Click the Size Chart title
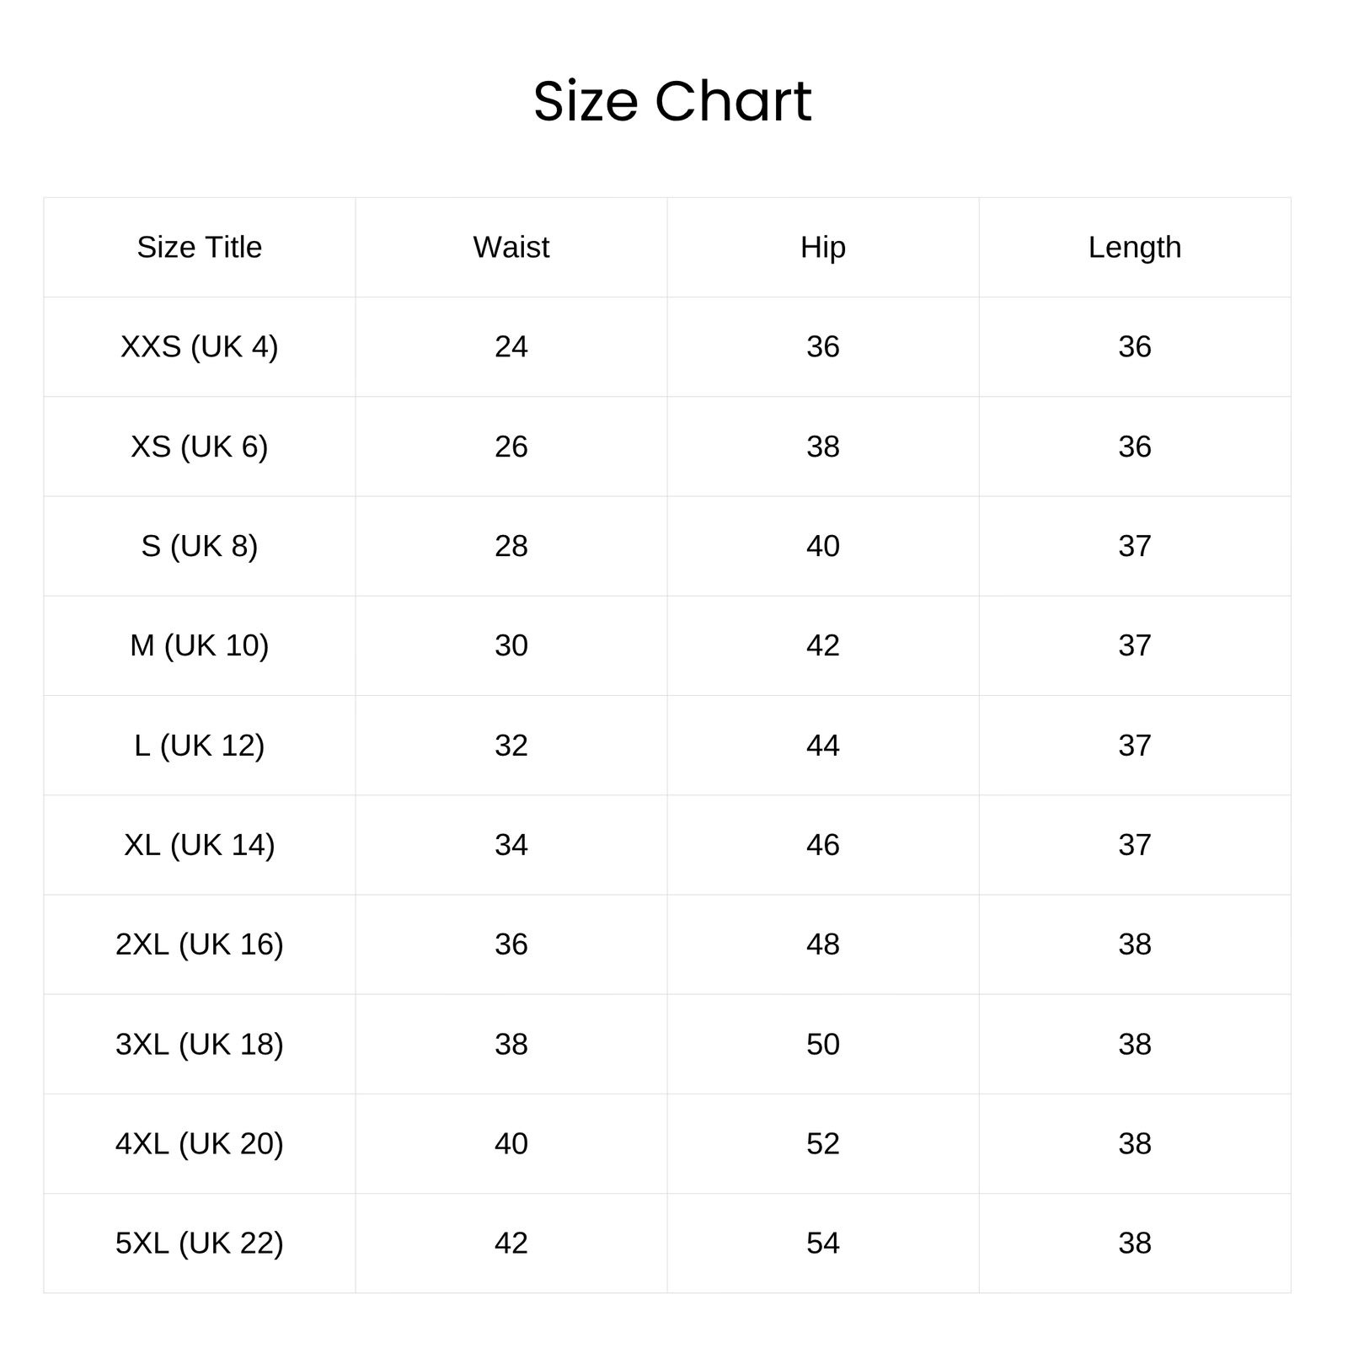1348x1348 pixels. click(x=672, y=102)
